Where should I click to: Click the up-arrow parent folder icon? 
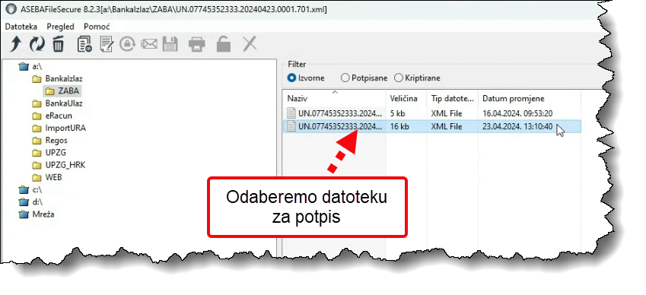(x=16, y=43)
